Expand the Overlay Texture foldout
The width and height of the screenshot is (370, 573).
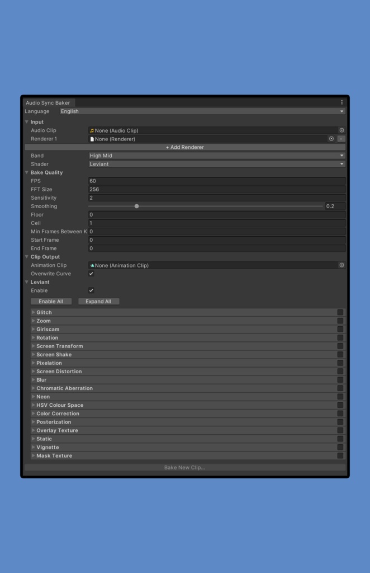click(33, 430)
